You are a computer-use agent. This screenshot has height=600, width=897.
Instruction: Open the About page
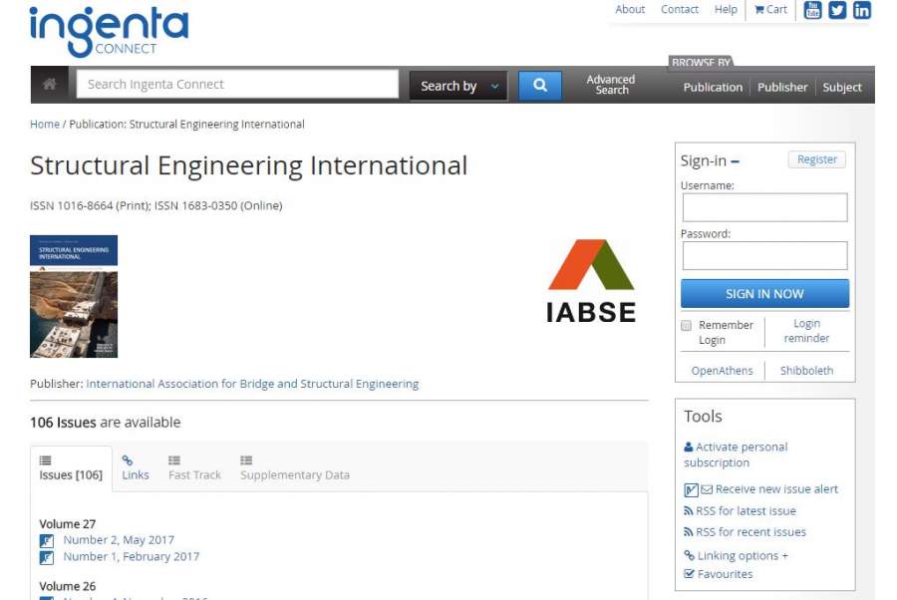pos(630,9)
